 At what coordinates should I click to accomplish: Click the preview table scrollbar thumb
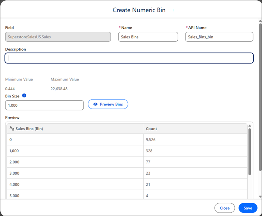tap(250, 152)
